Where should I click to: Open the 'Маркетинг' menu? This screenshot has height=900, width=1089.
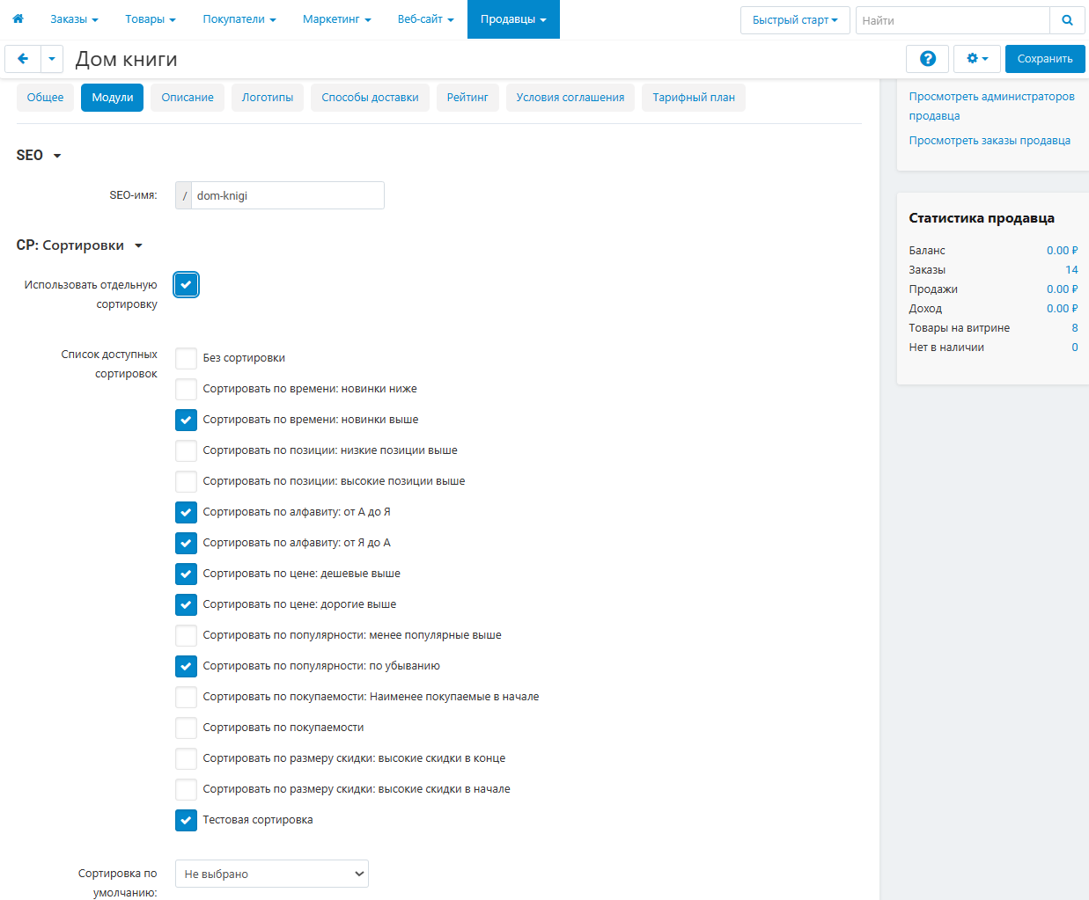pos(337,19)
